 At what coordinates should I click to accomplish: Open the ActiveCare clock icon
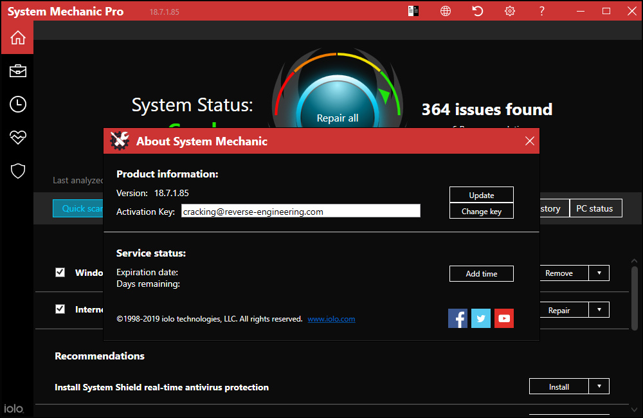coord(17,104)
